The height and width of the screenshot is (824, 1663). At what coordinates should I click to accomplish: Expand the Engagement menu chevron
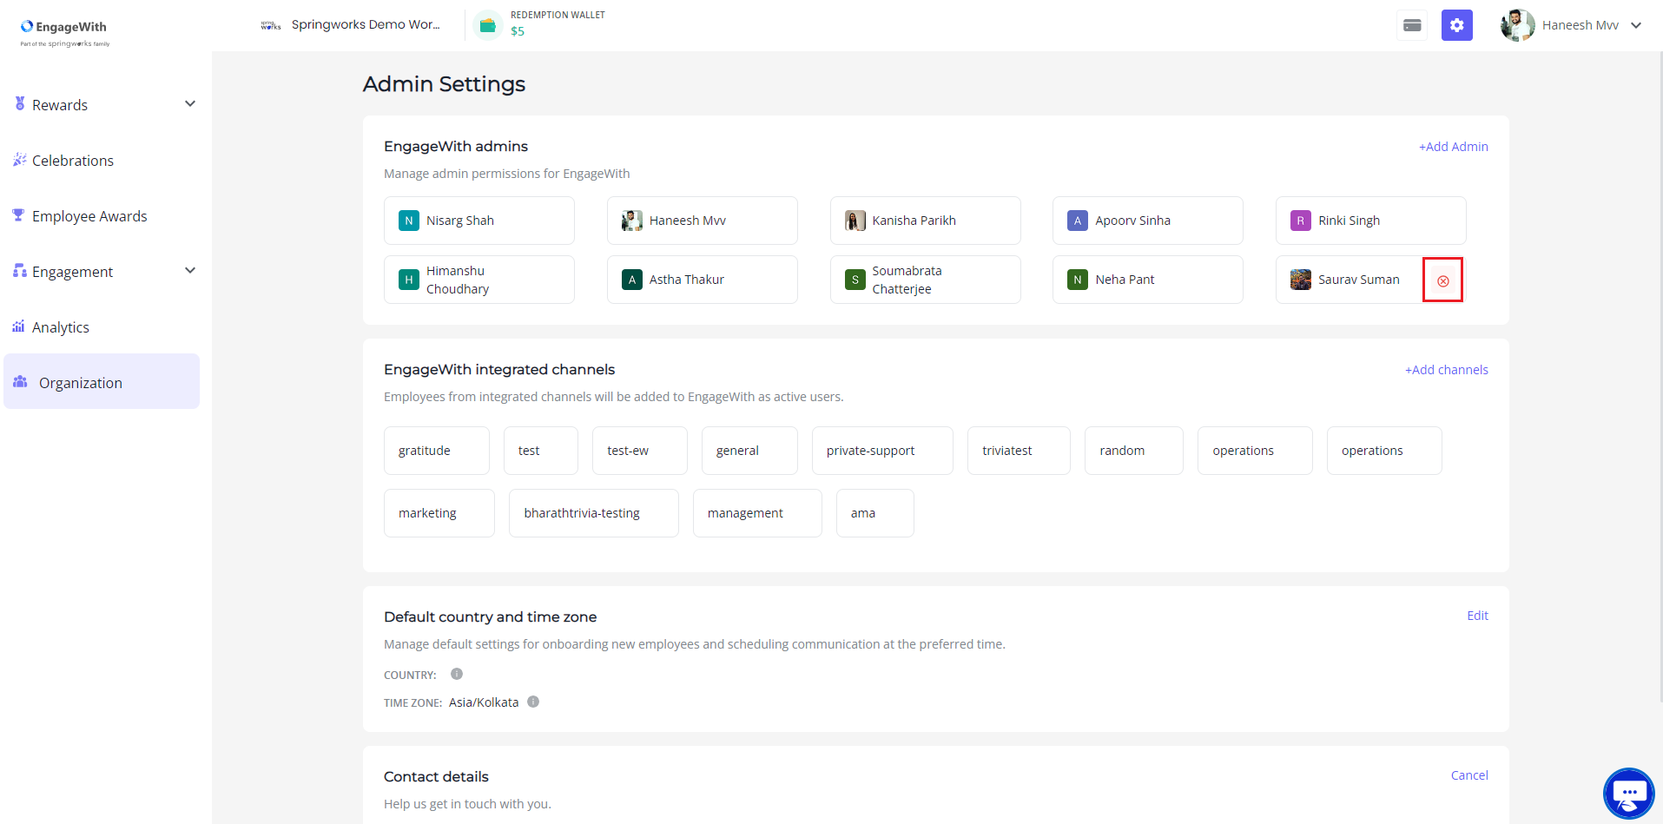pos(190,271)
